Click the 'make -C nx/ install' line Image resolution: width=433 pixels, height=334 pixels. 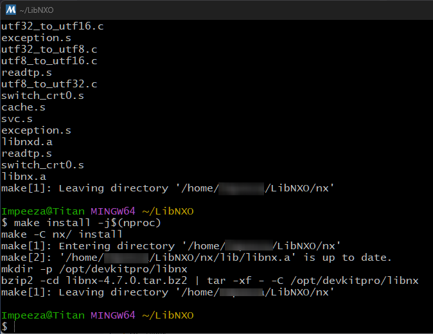click(x=62, y=234)
